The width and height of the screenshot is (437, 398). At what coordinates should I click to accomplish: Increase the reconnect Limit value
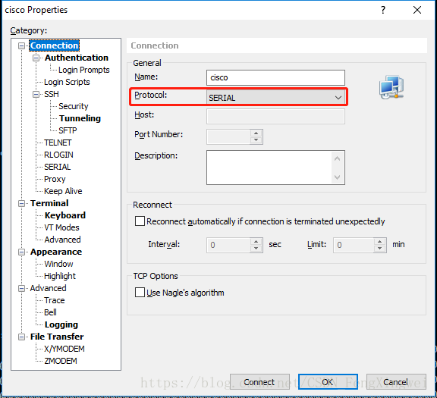coord(380,242)
